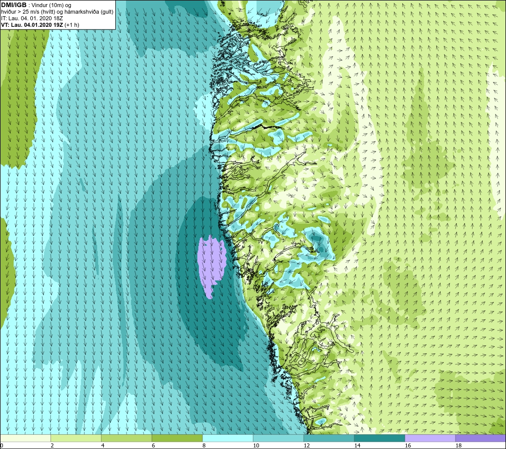Click the legend tick label '14'
This screenshot has height=449, width=506.
(x=357, y=446)
